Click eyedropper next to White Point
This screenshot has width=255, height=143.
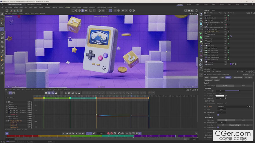(226, 96)
